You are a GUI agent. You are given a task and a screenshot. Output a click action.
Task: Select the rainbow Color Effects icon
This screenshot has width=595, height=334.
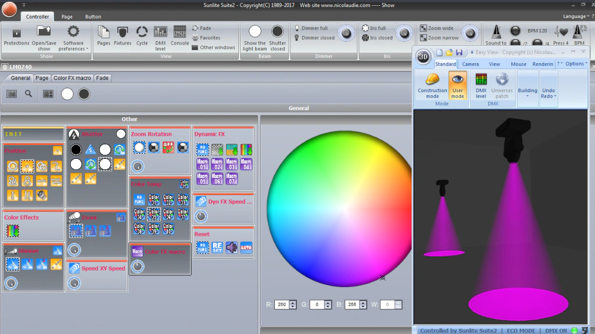(x=13, y=231)
